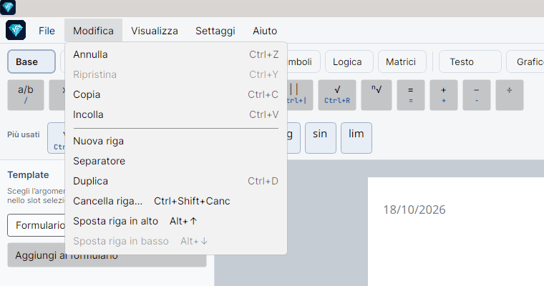The height and width of the screenshot is (286, 544).
Task: Click the Template heading
Action: 28,174
